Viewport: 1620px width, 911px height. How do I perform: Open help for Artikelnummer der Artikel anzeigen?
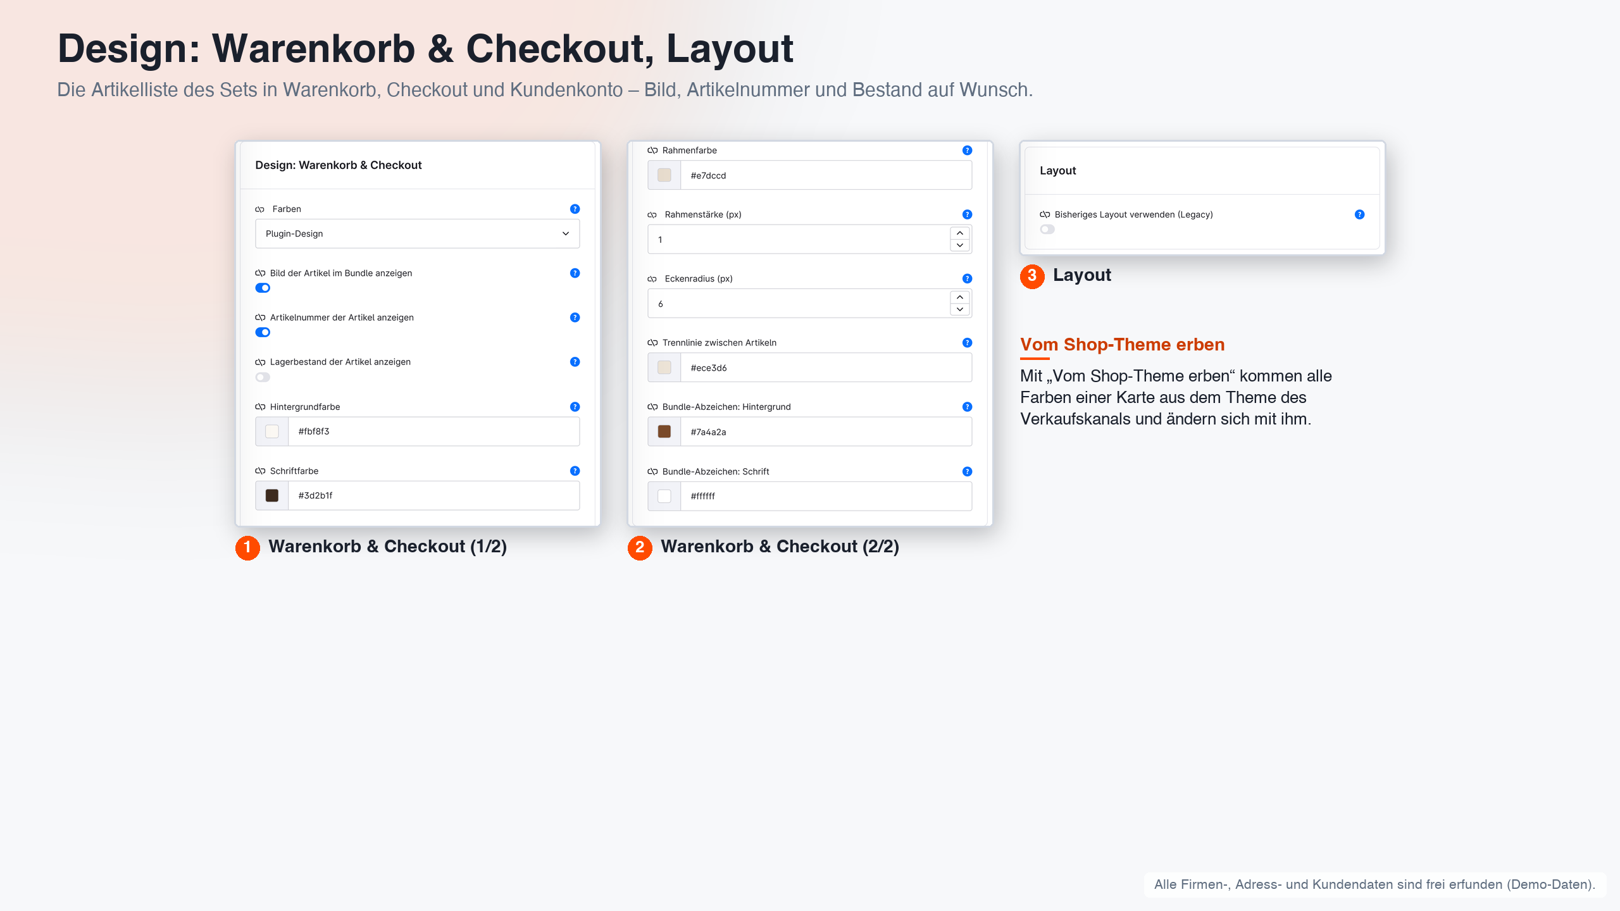(x=575, y=318)
